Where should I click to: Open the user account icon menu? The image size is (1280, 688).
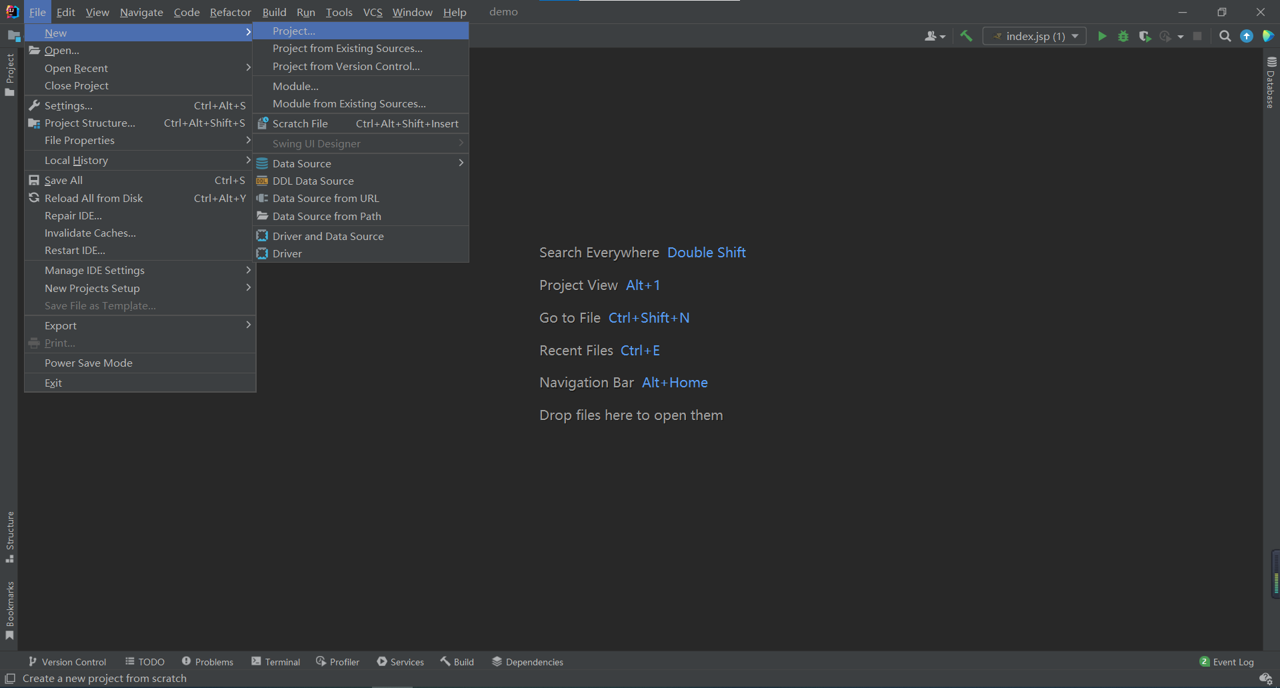point(935,36)
